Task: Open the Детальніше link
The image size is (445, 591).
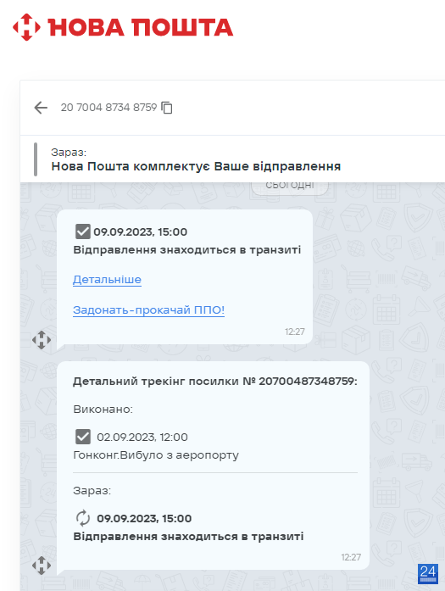Action: click(107, 280)
